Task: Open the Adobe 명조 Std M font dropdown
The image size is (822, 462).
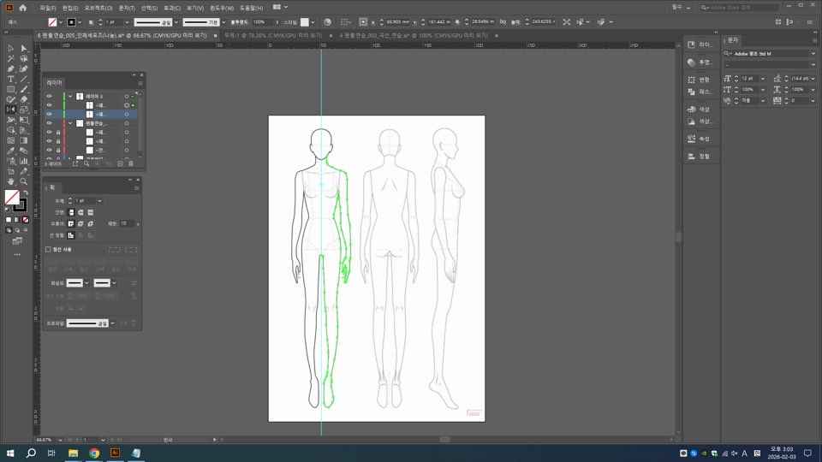Action: [813, 53]
